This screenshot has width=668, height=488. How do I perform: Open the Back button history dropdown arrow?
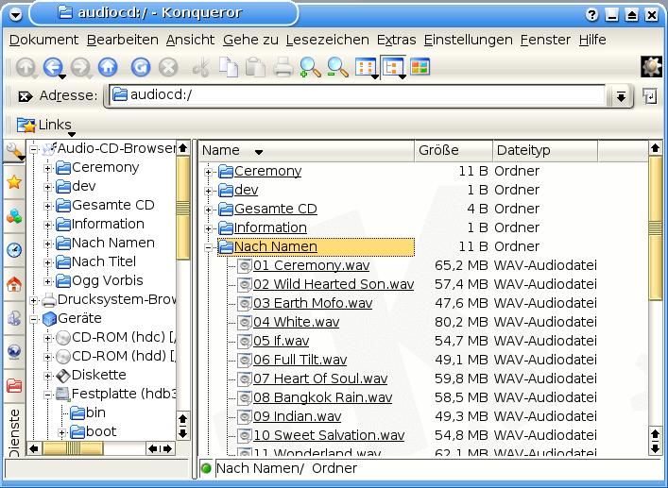(x=62, y=76)
